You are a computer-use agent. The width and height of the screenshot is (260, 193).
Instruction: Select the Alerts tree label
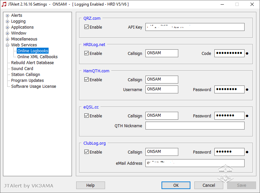pos(17,15)
